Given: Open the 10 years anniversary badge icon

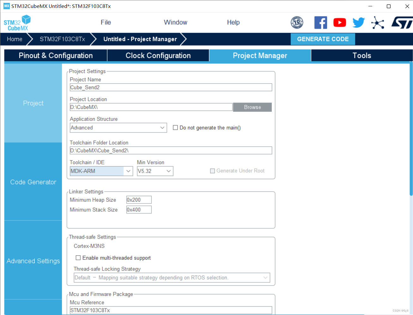Looking at the screenshot, I should [x=297, y=22].
